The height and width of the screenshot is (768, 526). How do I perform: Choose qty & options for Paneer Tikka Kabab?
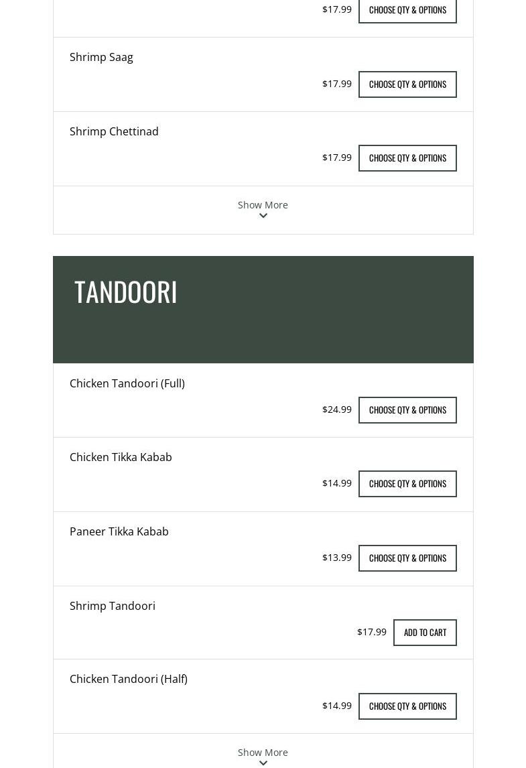pos(407,558)
